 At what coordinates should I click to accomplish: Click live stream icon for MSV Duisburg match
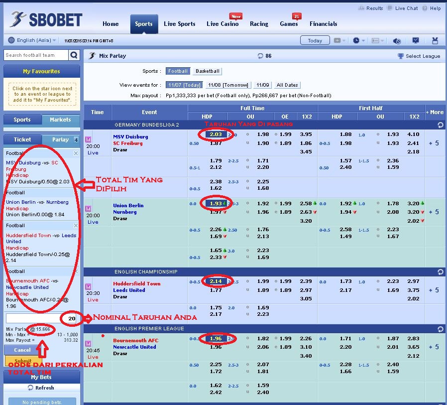coord(88,139)
